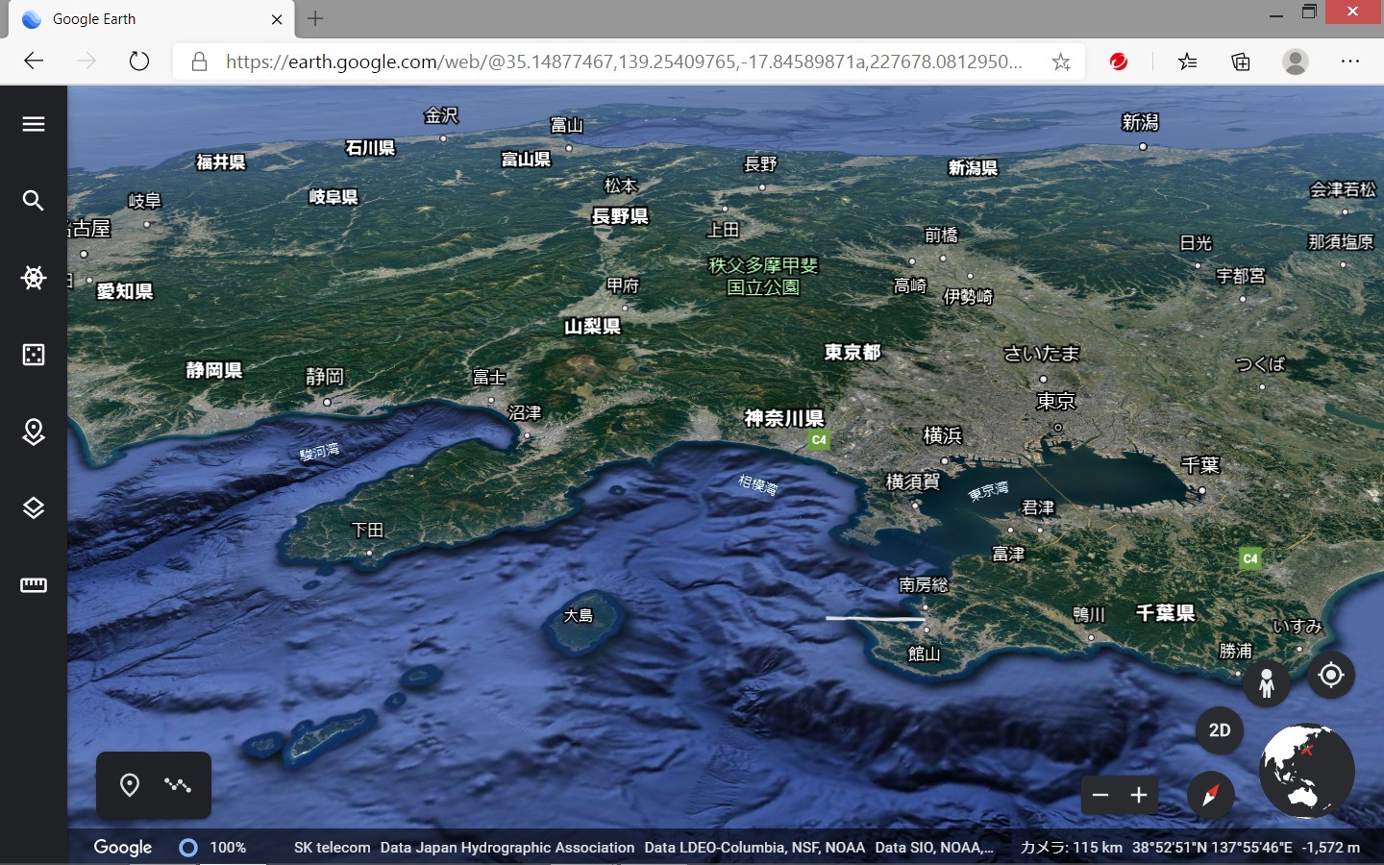Select the Measure distance tool
The image size is (1384, 865).
[x=33, y=585]
